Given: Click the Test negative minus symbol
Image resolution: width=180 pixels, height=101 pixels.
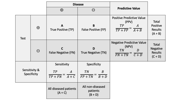Looking at the screenshot, I should (x=38, y=51).
